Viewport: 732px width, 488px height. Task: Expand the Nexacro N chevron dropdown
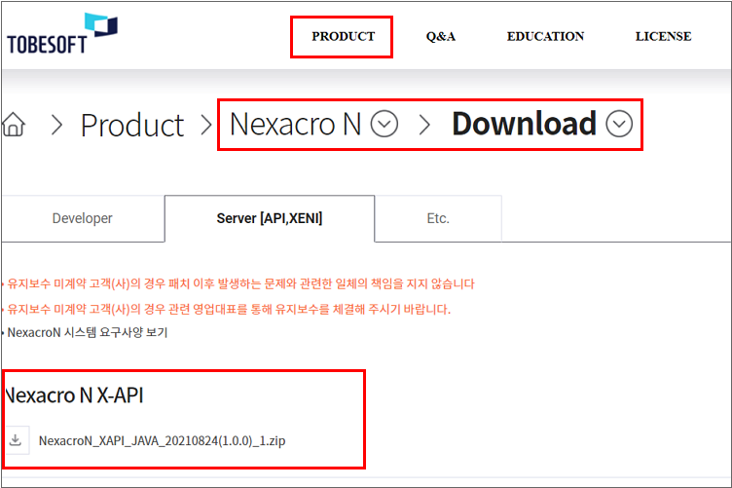tap(385, 125)
